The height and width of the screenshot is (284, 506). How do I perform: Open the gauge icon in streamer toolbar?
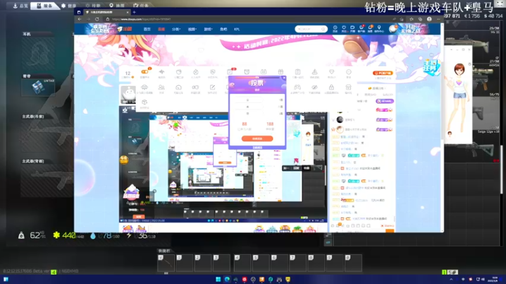coord(178,87)
